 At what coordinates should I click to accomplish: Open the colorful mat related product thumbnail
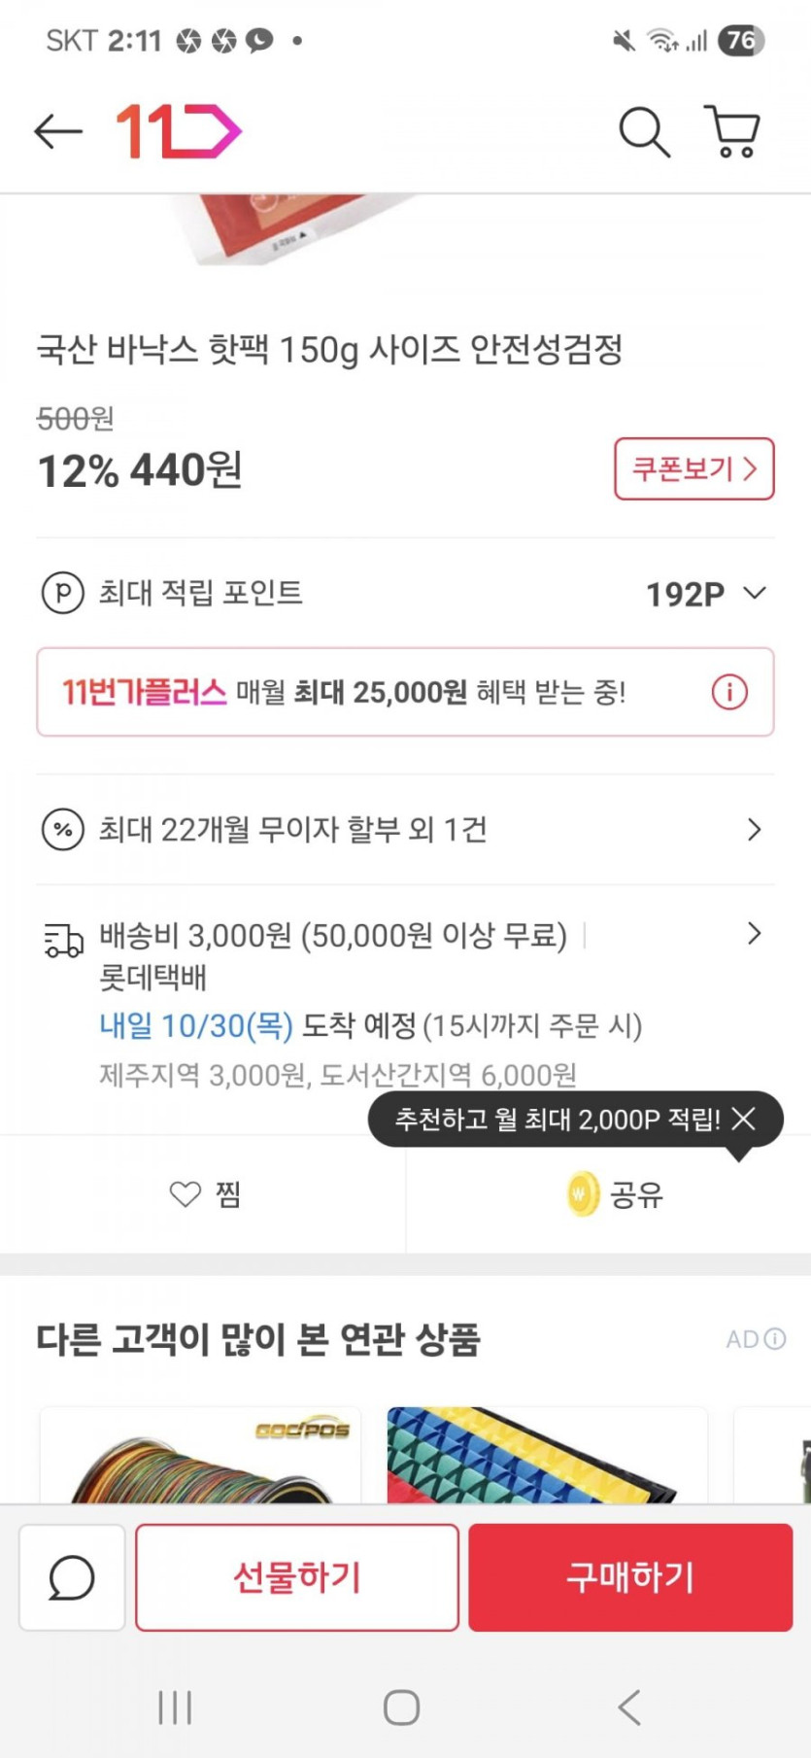tap(547, 1455)
